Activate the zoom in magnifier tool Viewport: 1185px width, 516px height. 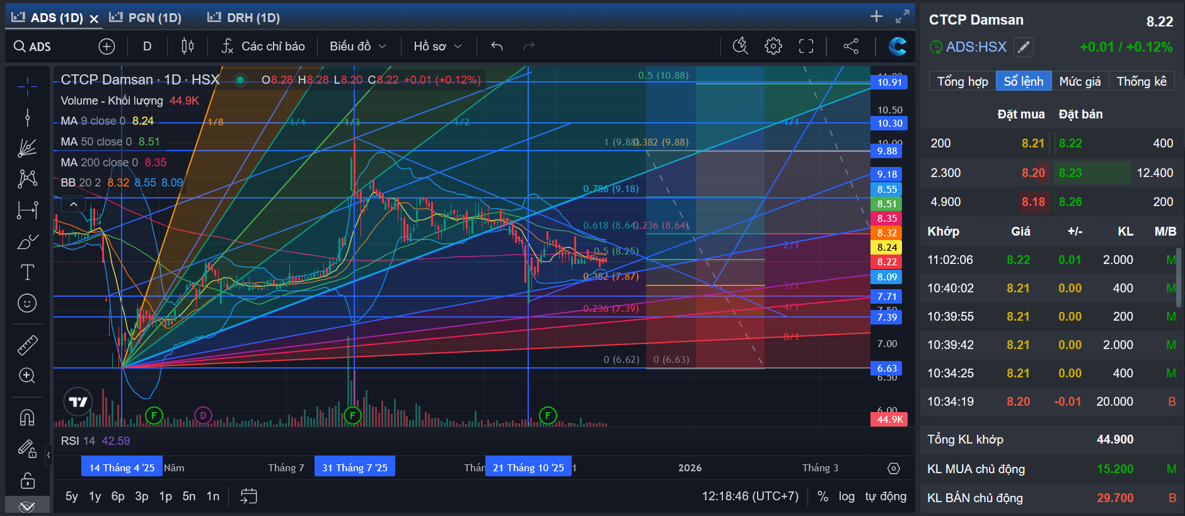click(x=27, y=376)
